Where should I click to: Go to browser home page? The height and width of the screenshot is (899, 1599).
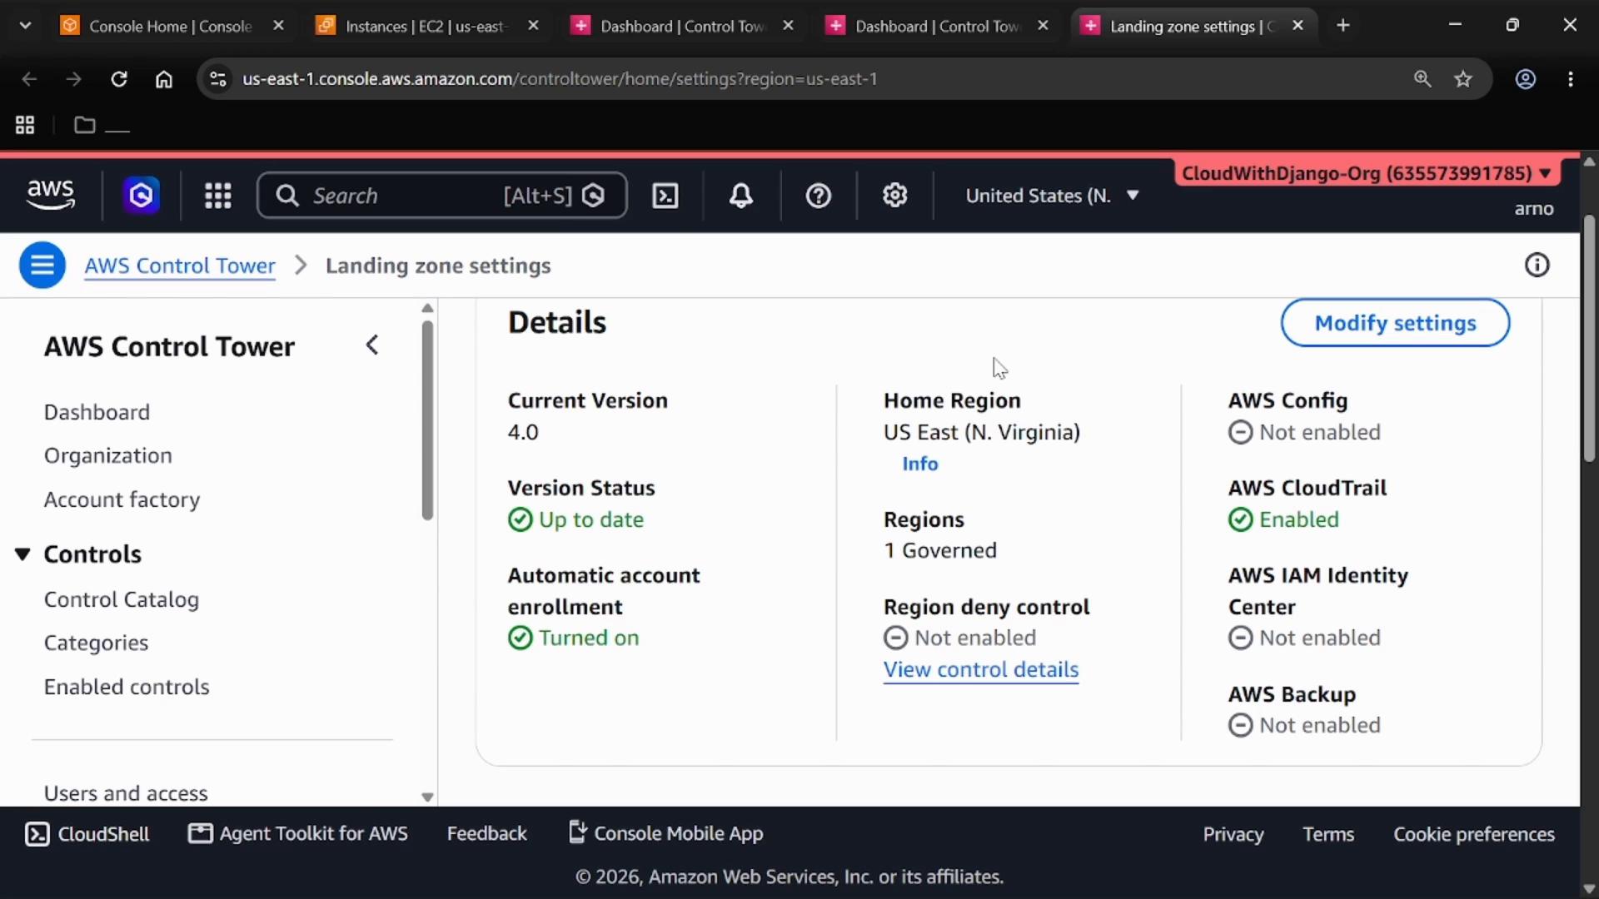[164, 79]
